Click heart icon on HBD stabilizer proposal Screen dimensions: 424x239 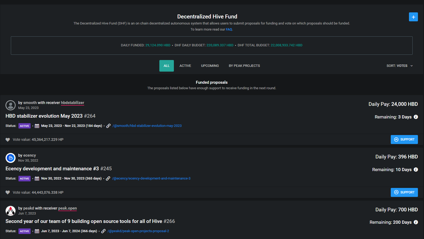pyautogui.click(x=8, y=140)
